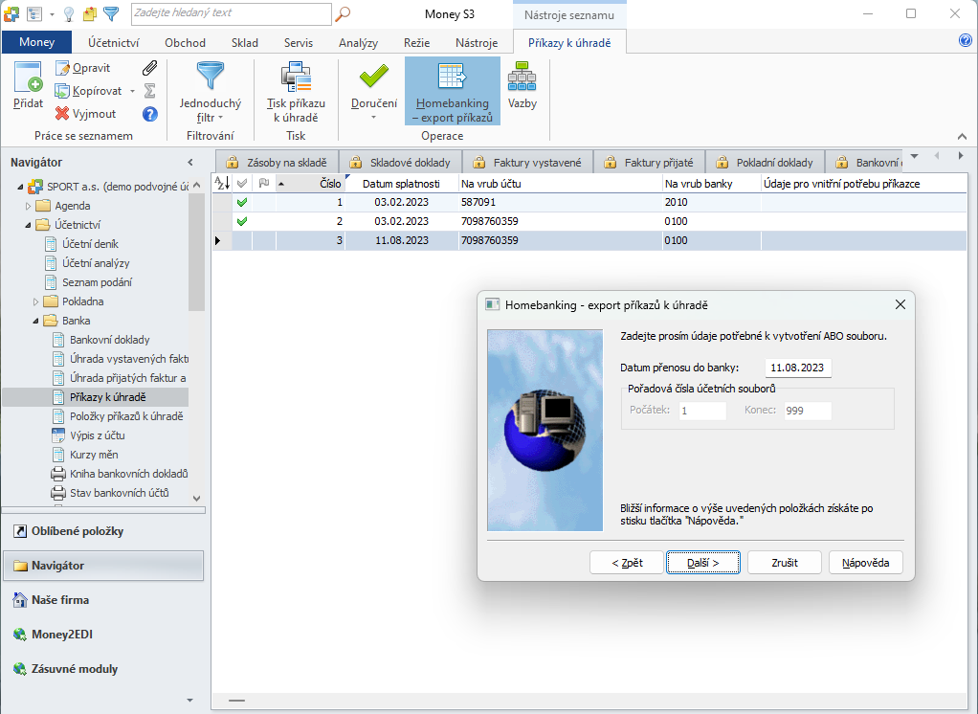Switch to the Faktury přijaté tab

tap(649, 162)
